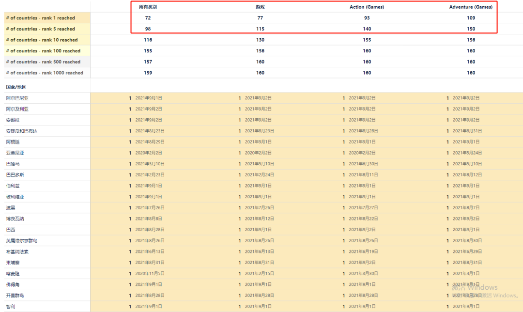Click value 150 under Adventure (Games)

(x=471, y=29)
